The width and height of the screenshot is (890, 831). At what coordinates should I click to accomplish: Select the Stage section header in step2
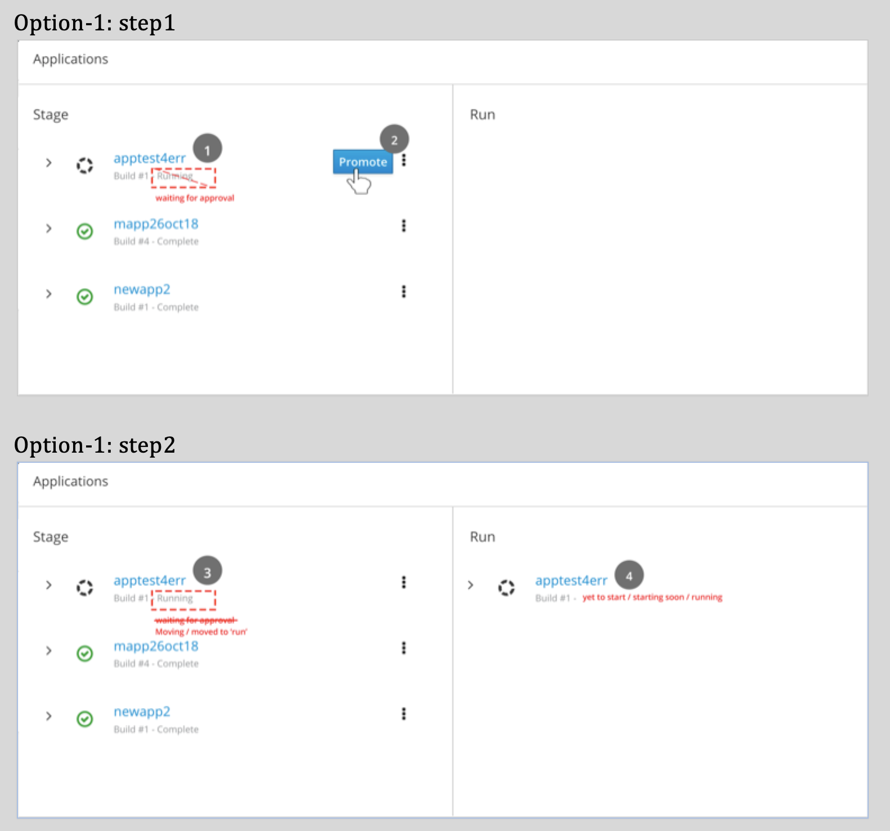point(50,537)
